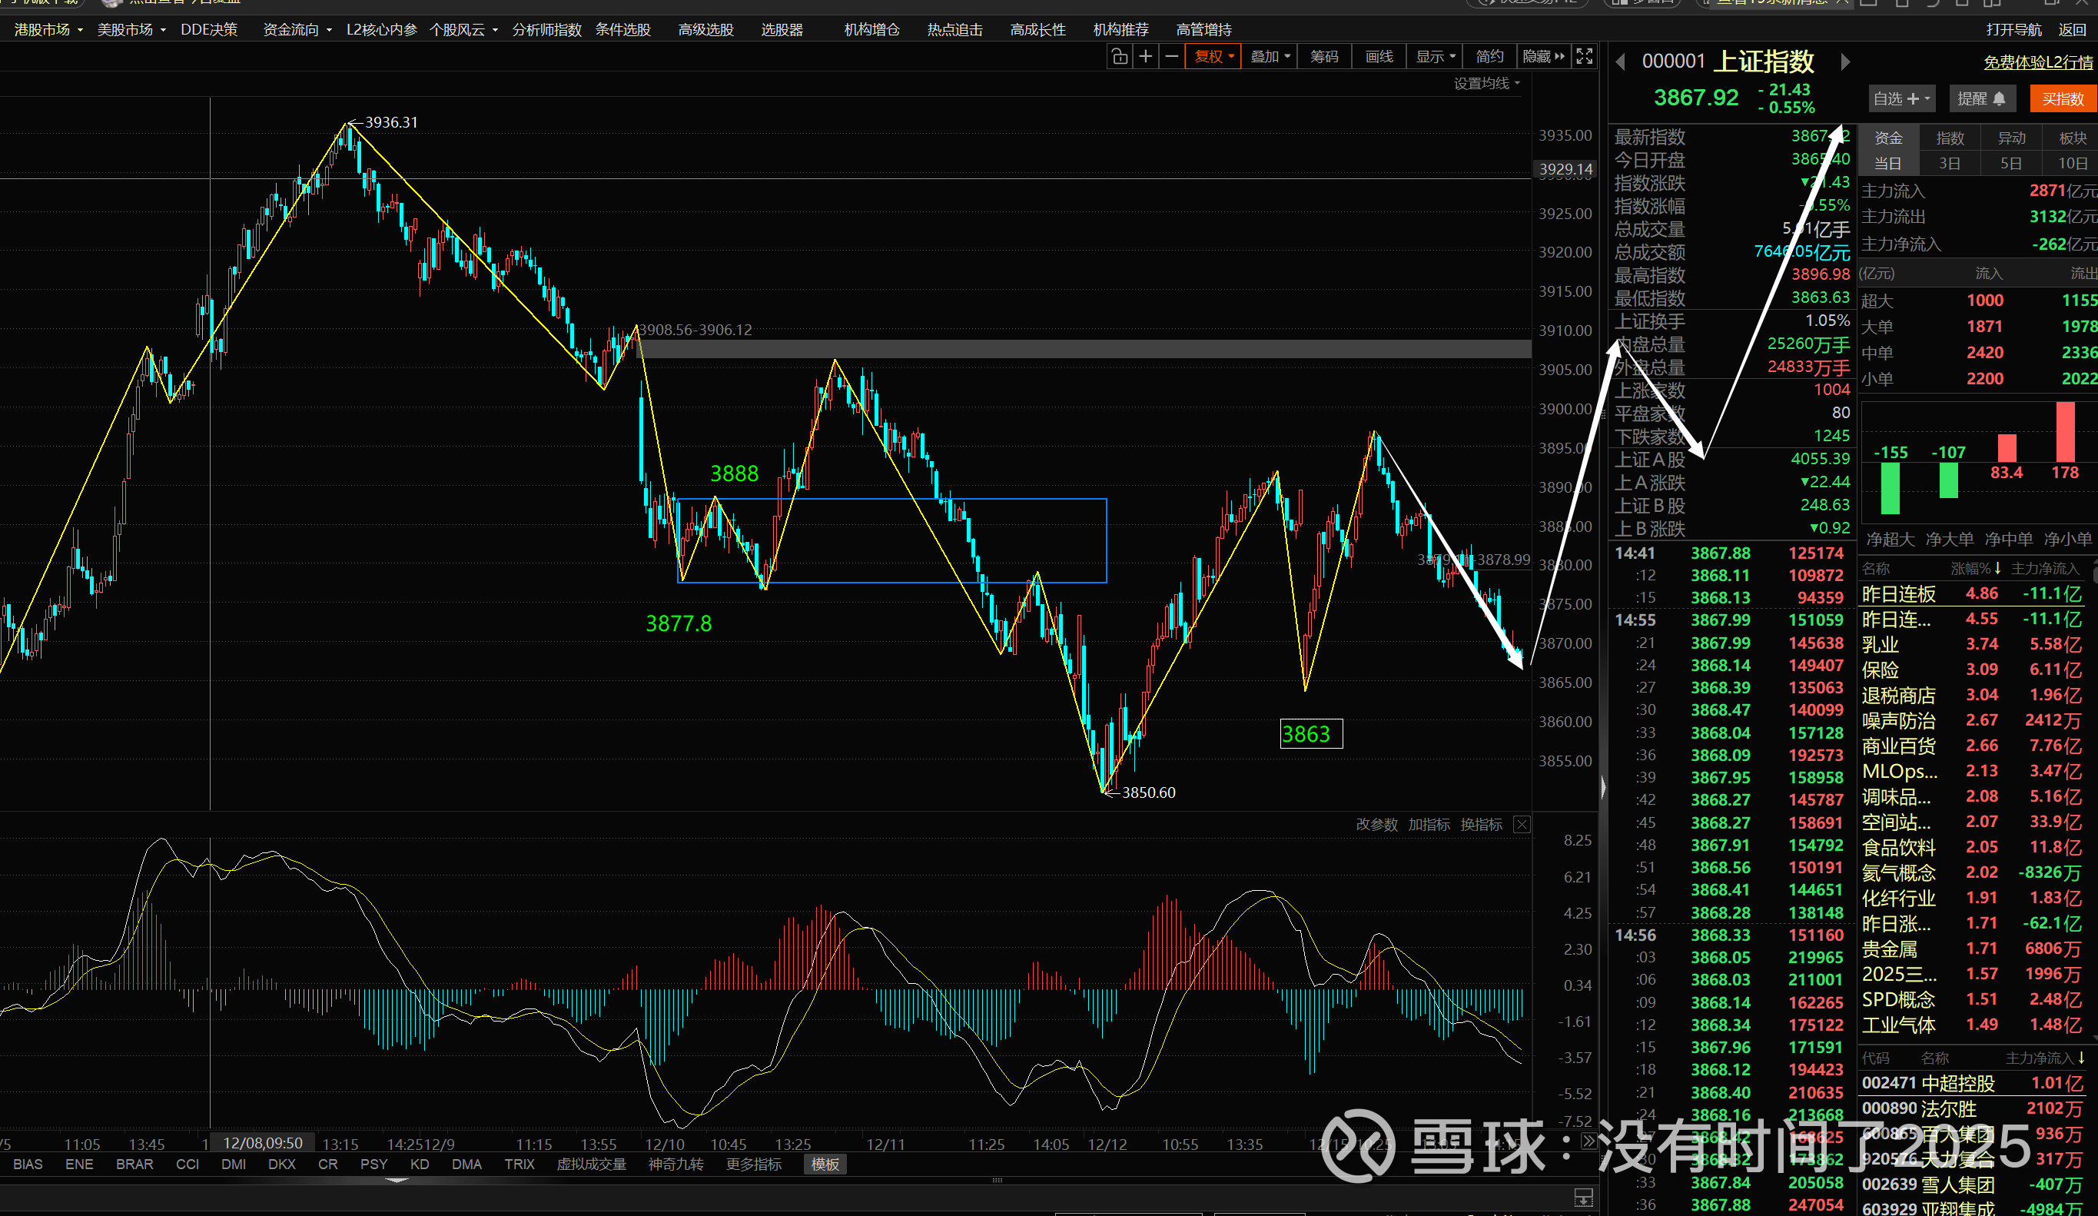
Task: Select the KD indicator at bottom
Action: 420,1164
